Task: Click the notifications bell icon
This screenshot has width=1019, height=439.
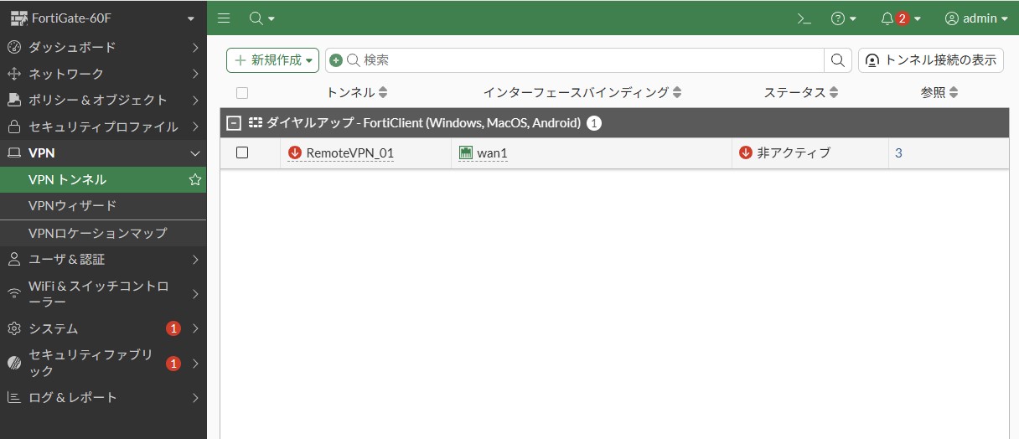Action: tap(887, 18)
